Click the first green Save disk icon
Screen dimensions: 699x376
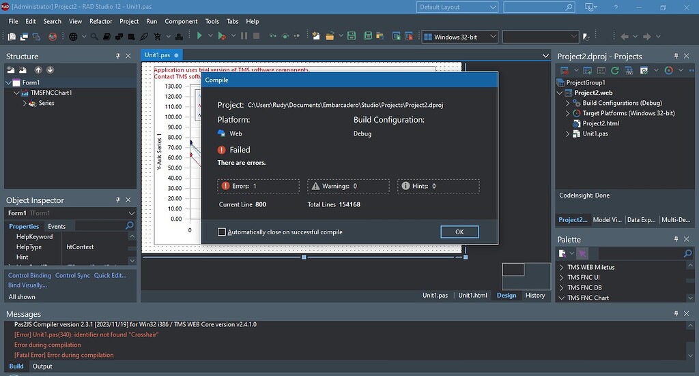(x=352, y=36)
